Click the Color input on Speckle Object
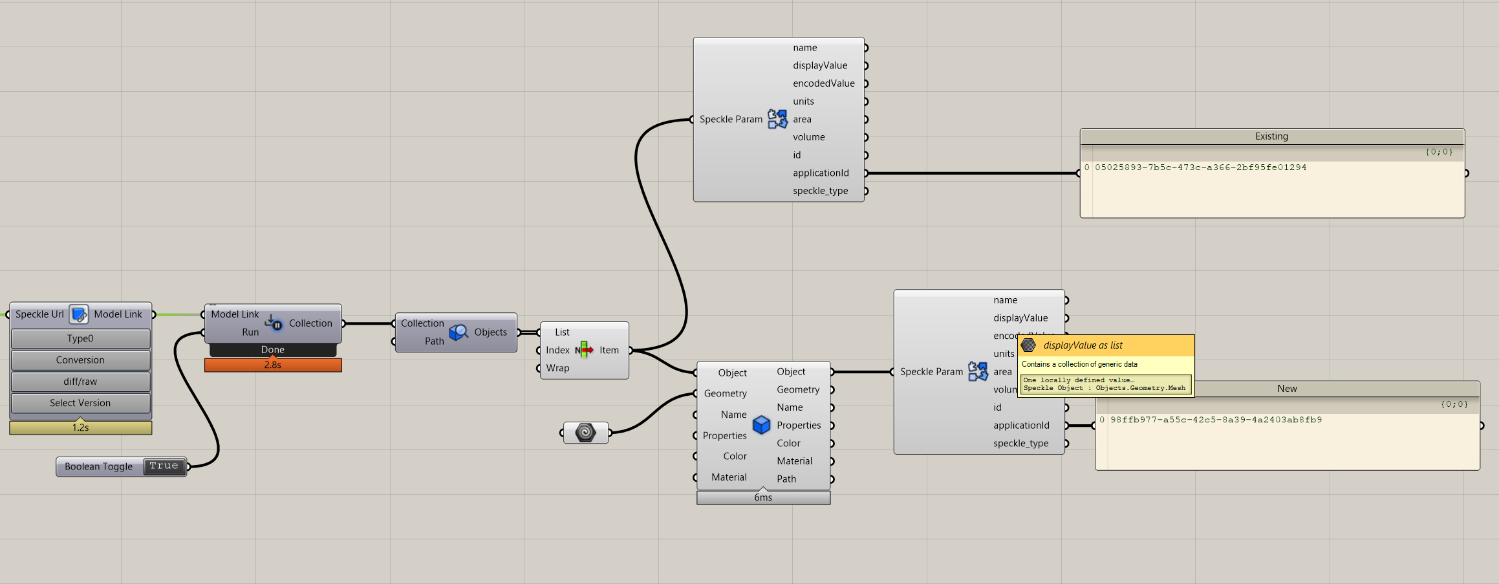 coord(735,456)
